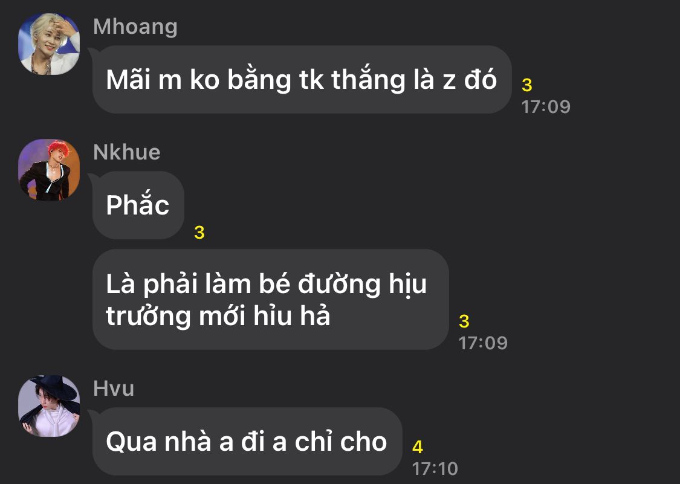Screen dimensions: 680x484
Task: Tap the yellow 3 beside Mhoang's message
Action: (x=527, y=85)
